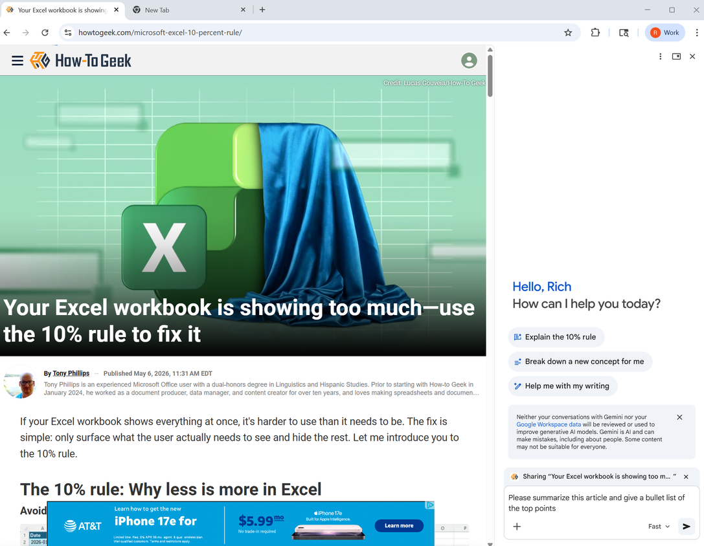Open the Work profile button
Image resolution: width=704 pixels, height=546 pixels.
(x=665, y=32)
